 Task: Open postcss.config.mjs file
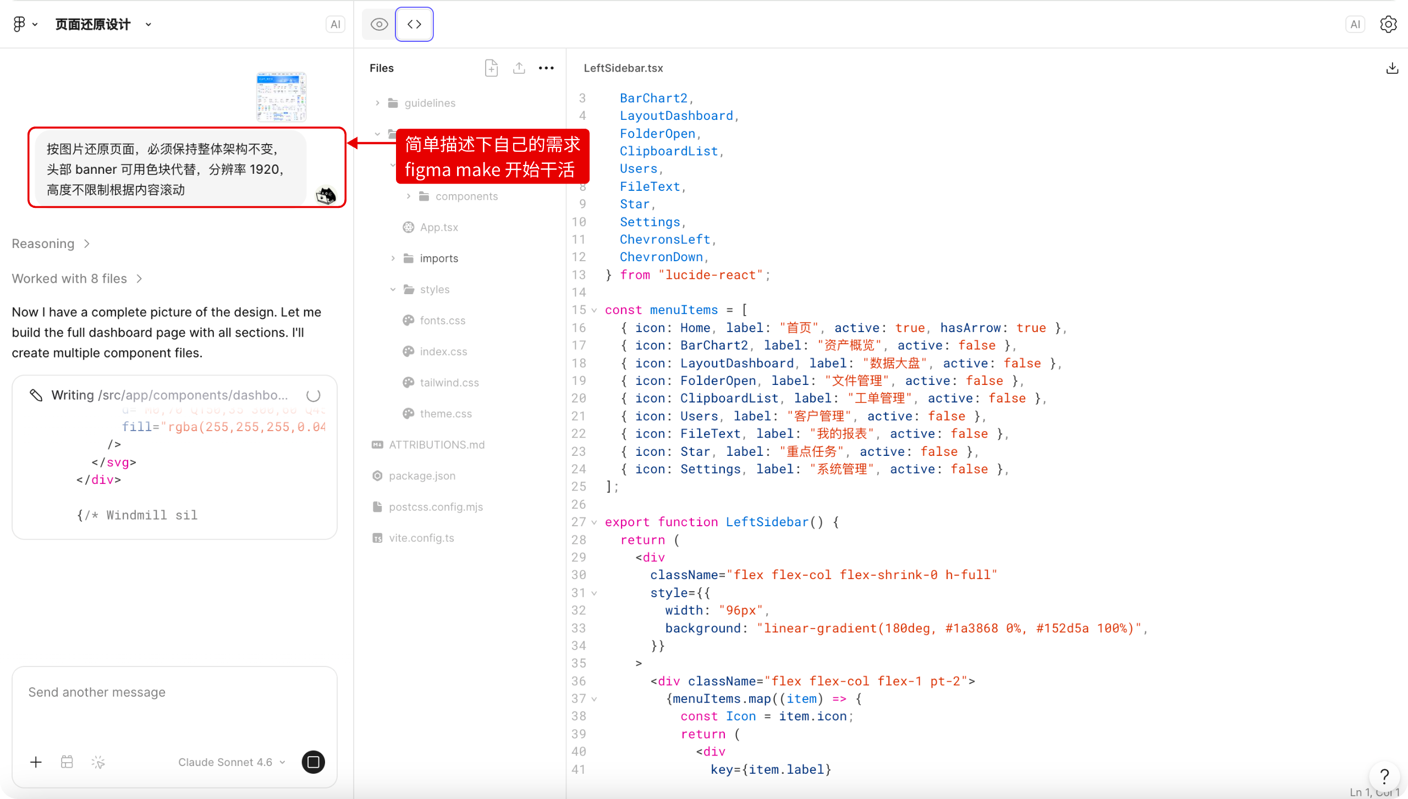(436, 507)
